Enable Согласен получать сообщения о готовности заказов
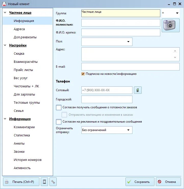The image size is (184, 189). point(59,107)
